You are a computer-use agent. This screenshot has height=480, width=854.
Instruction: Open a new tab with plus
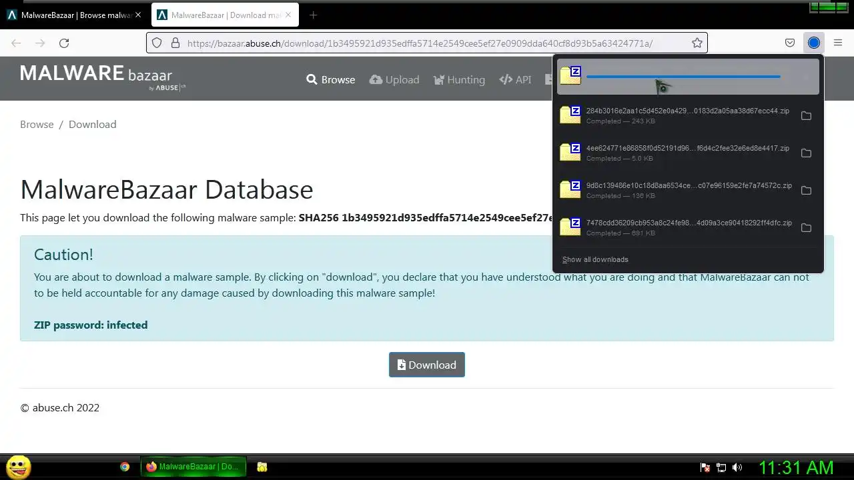point(313,15)
